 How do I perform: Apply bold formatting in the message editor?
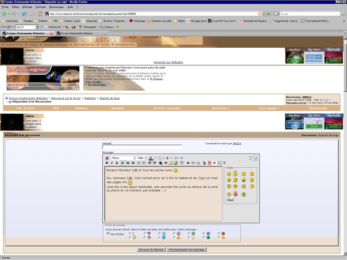107,163
